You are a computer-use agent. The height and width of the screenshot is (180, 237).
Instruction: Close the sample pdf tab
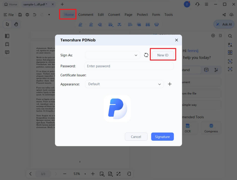(53, 4)
